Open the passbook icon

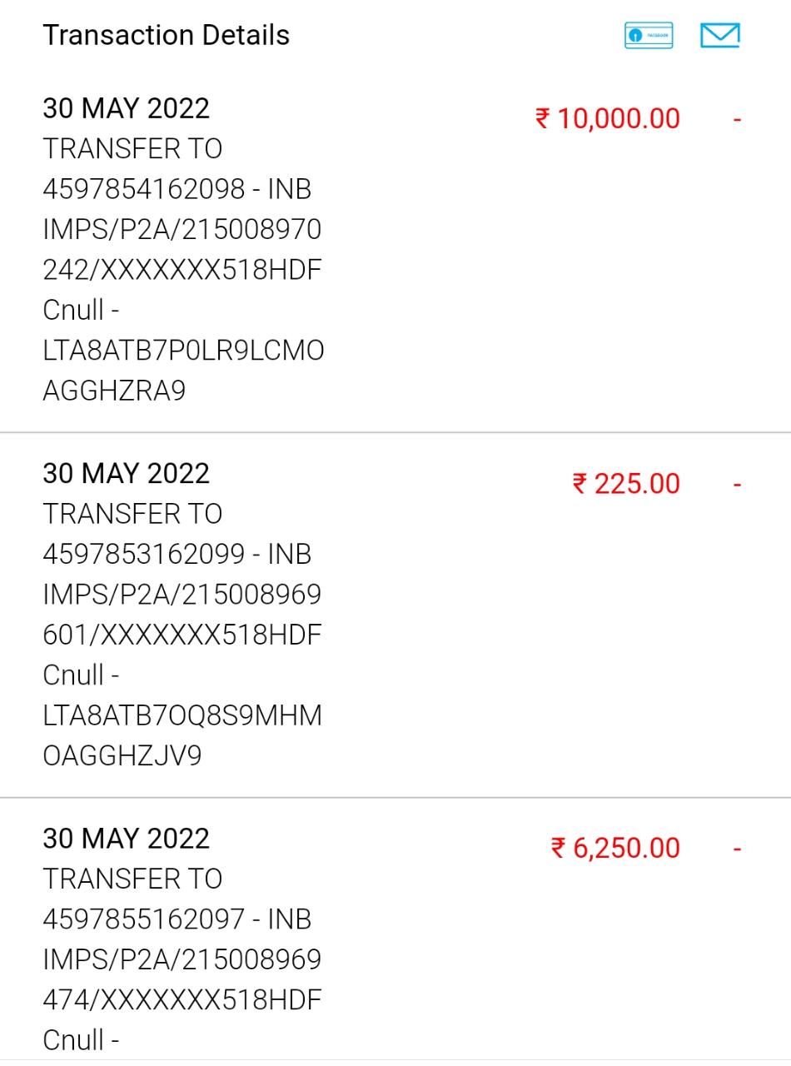[648, 36]
